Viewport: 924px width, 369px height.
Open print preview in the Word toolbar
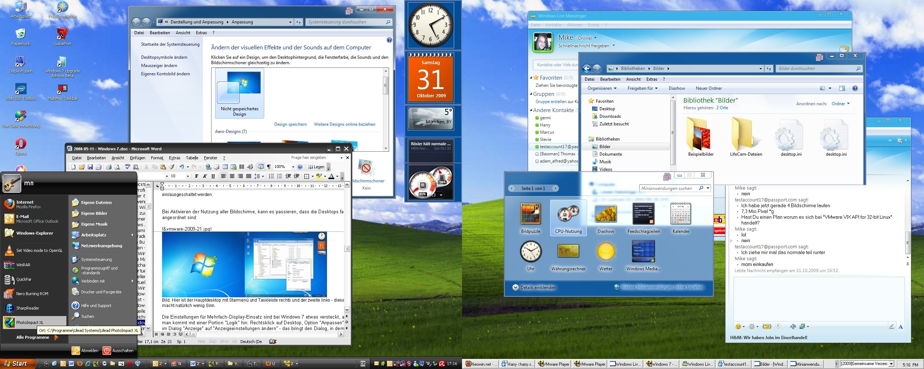[x=117, y=167]
